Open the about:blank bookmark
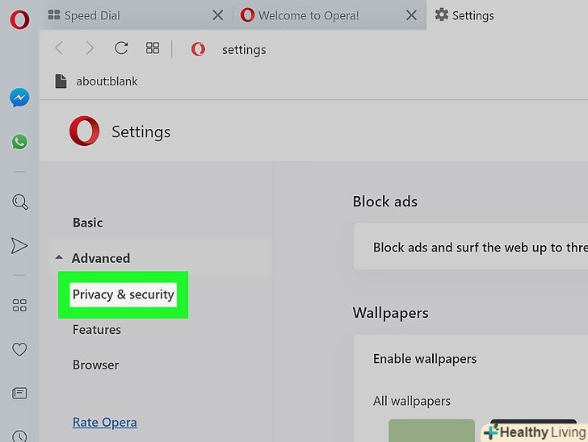 [x=96, y=81]
